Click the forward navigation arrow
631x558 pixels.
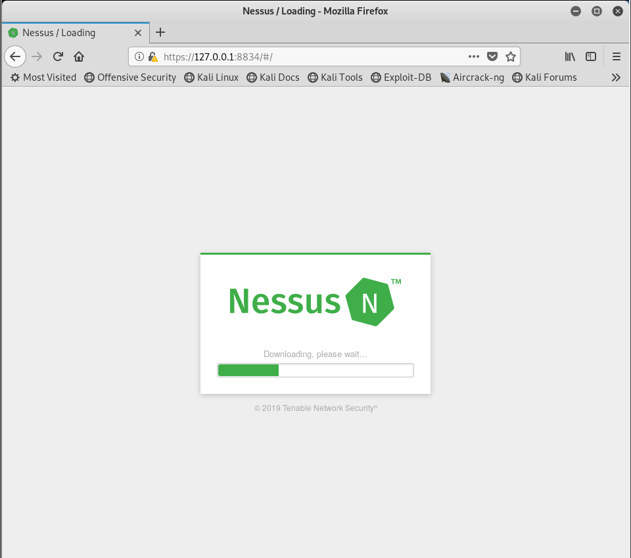point(37,56)
